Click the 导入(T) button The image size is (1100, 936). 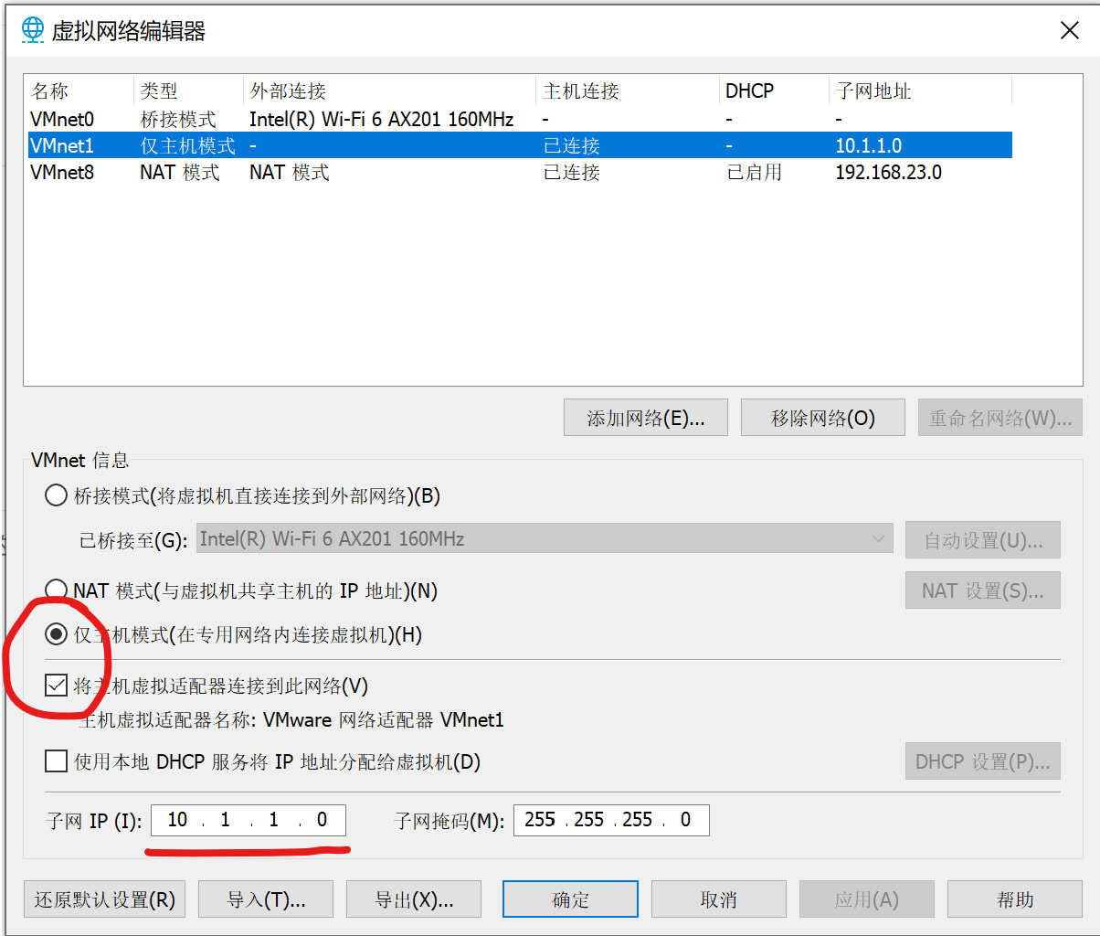pos(266,899)
